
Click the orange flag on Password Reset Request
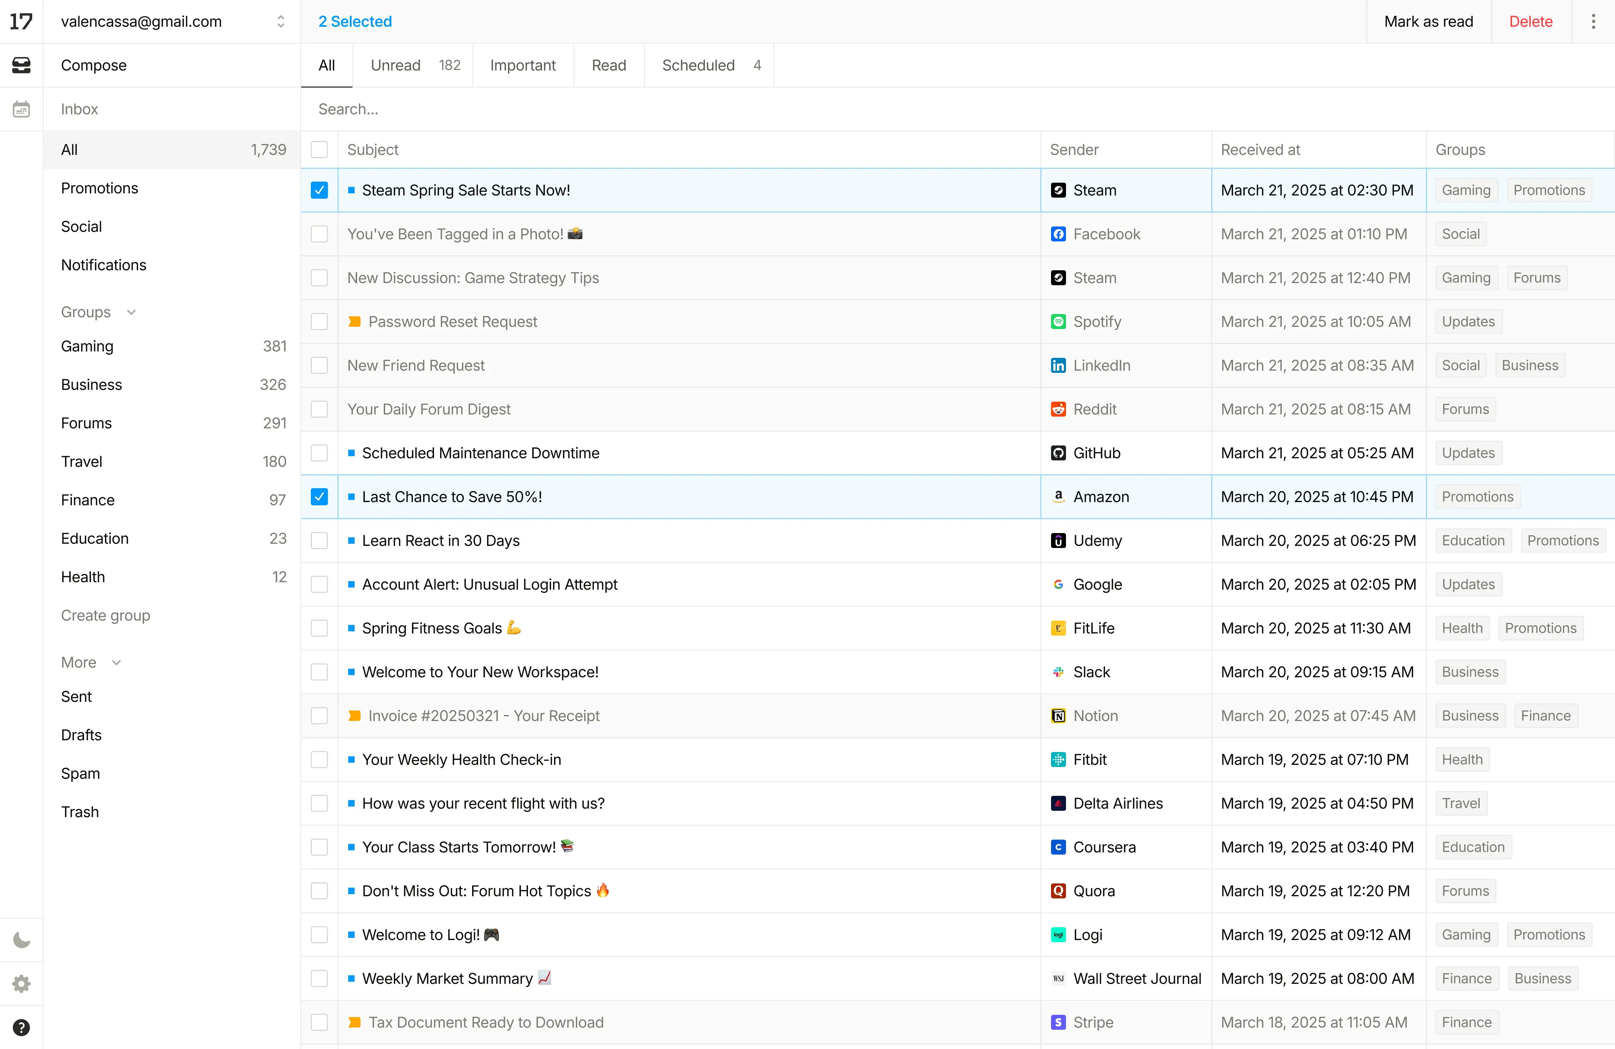click(x=354, y=322)
